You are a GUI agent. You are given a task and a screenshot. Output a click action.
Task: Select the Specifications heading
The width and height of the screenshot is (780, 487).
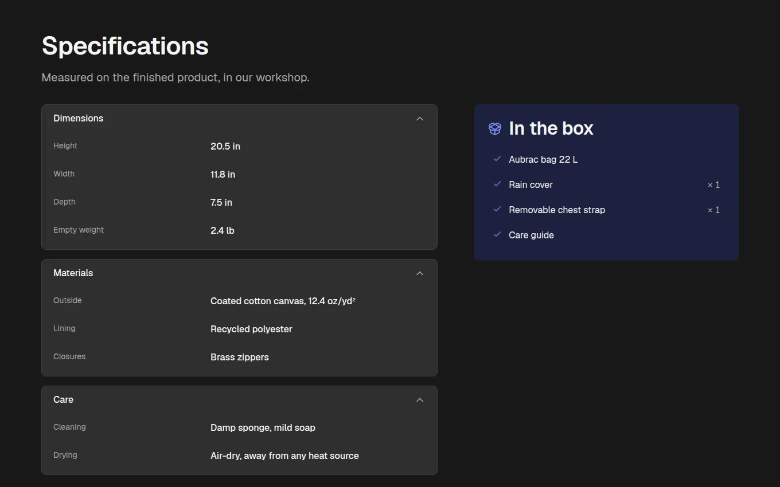[x=125, y=46]
